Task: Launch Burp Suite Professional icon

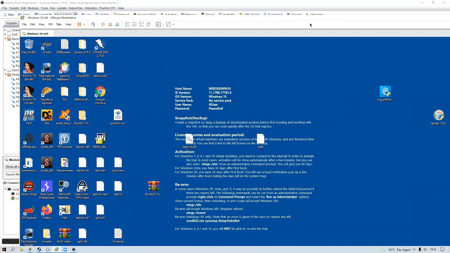Action: 47,190
